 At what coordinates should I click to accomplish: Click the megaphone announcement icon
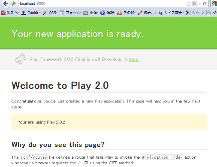pyautogui.click(x=20, y=59)
